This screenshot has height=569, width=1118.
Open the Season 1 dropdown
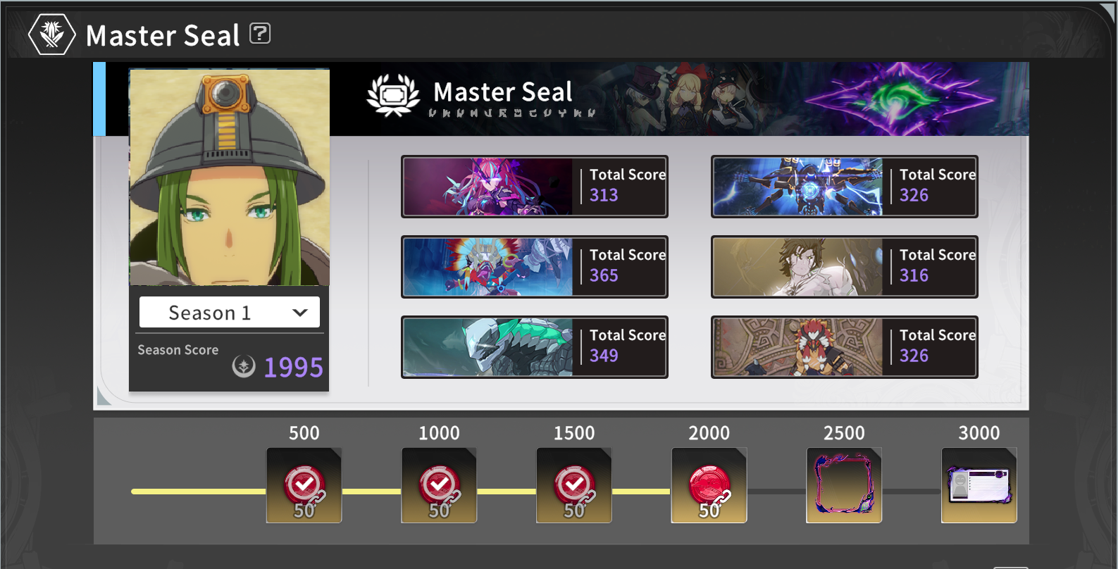(x=230, y=312)
